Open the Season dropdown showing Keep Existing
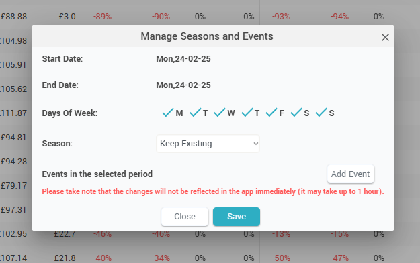 coord(208,144)
